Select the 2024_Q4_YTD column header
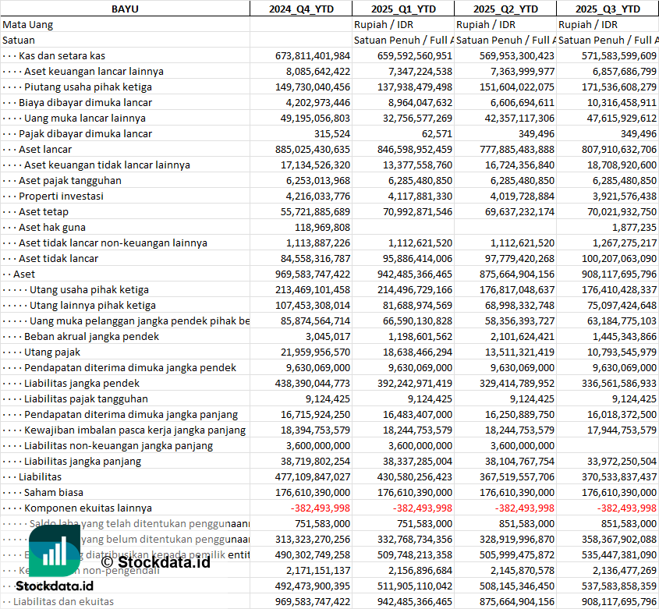 coord(300,9)
